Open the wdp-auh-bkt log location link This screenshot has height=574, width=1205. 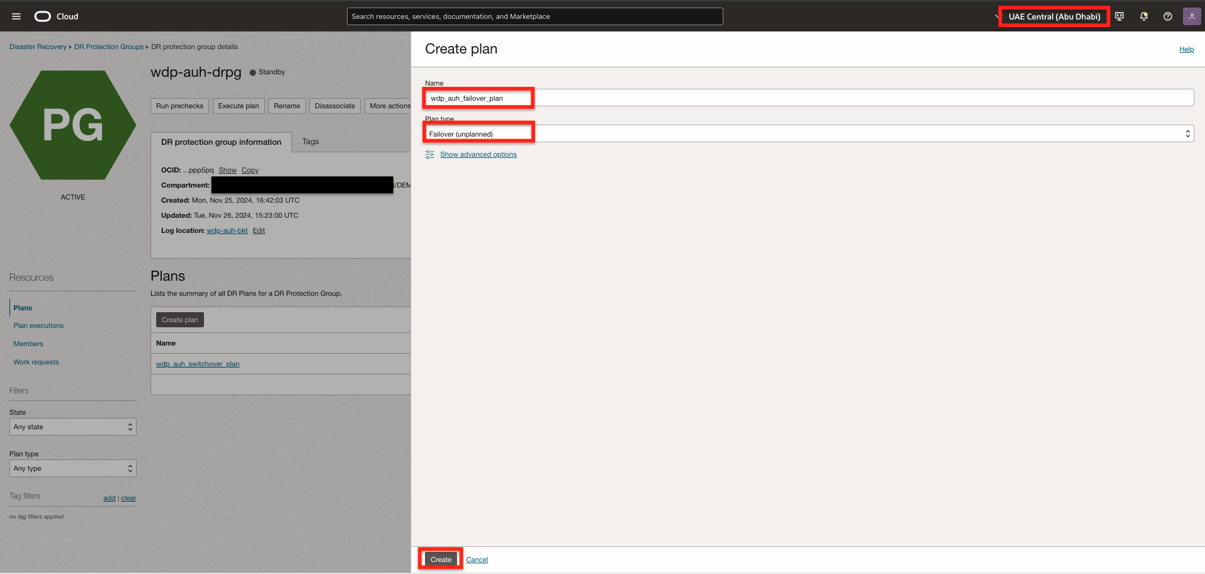pyautogui.click(x=227, y=230)
